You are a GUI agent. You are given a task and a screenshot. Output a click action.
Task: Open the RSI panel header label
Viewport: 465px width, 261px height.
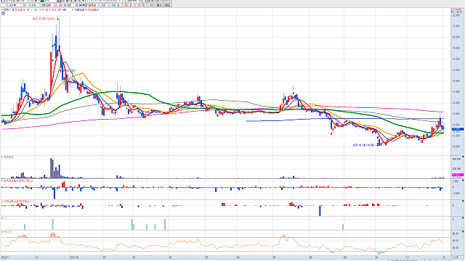click(x=7, y=232)
